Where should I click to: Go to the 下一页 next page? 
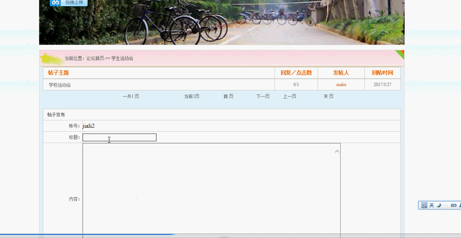point(263,96)
